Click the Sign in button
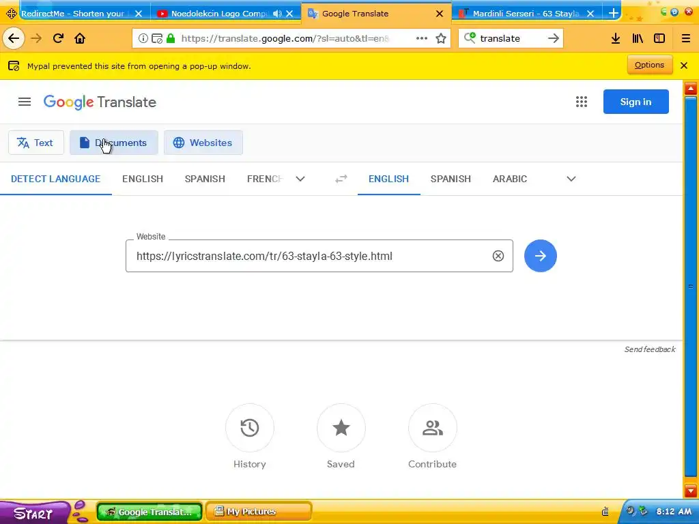The image size is (699, 524). pyautogui.click(x=636, y=102)
